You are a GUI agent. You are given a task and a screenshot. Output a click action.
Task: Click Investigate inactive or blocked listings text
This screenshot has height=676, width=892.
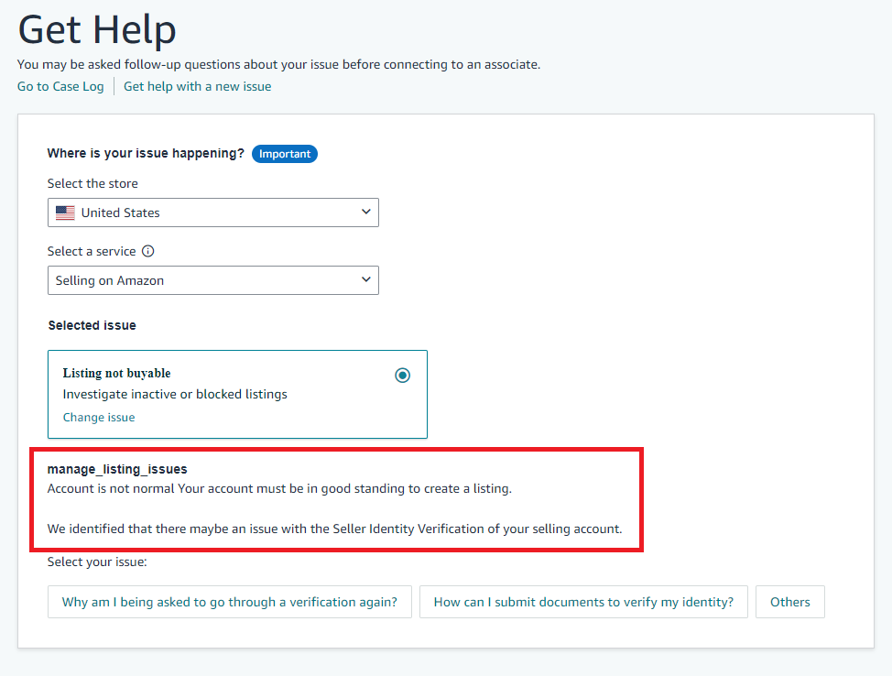pyautogui.click(x=175, y=394)
